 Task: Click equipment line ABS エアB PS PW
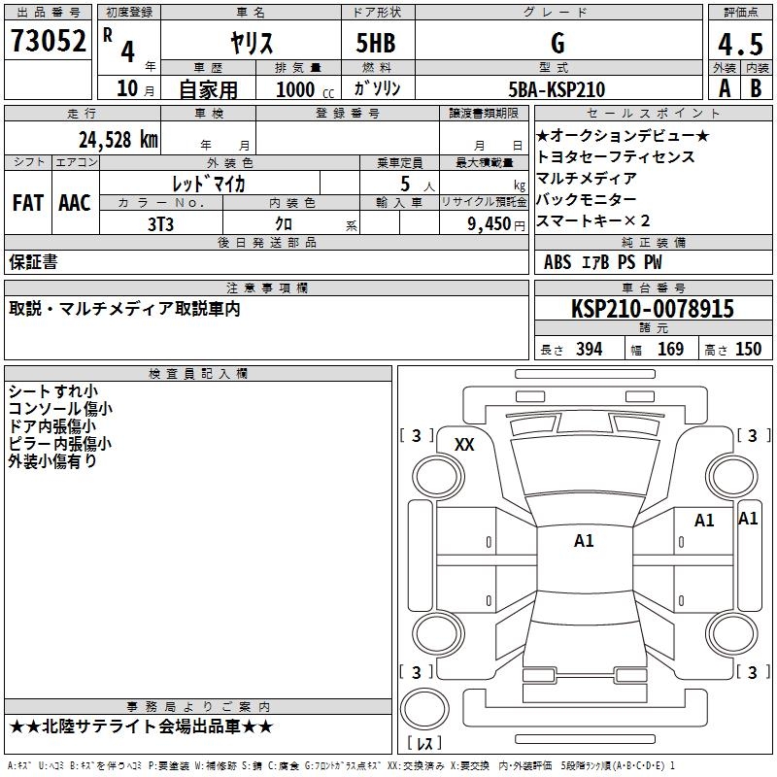602,261
